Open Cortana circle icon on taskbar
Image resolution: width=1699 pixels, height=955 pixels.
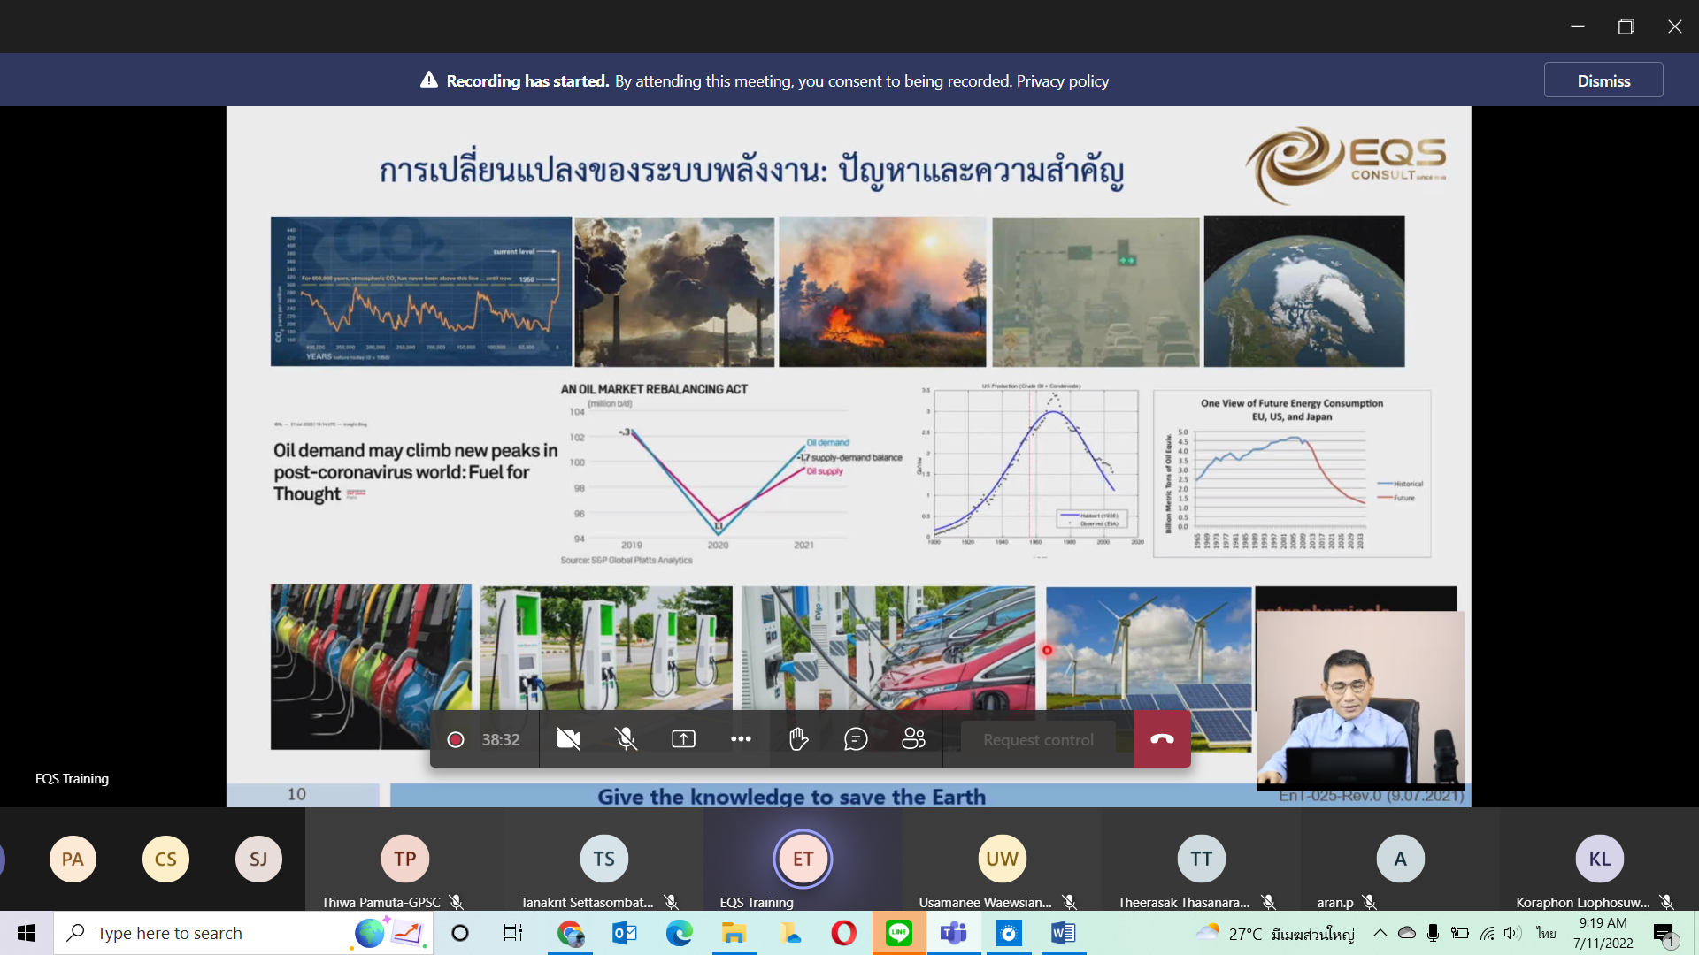(460, 933)
